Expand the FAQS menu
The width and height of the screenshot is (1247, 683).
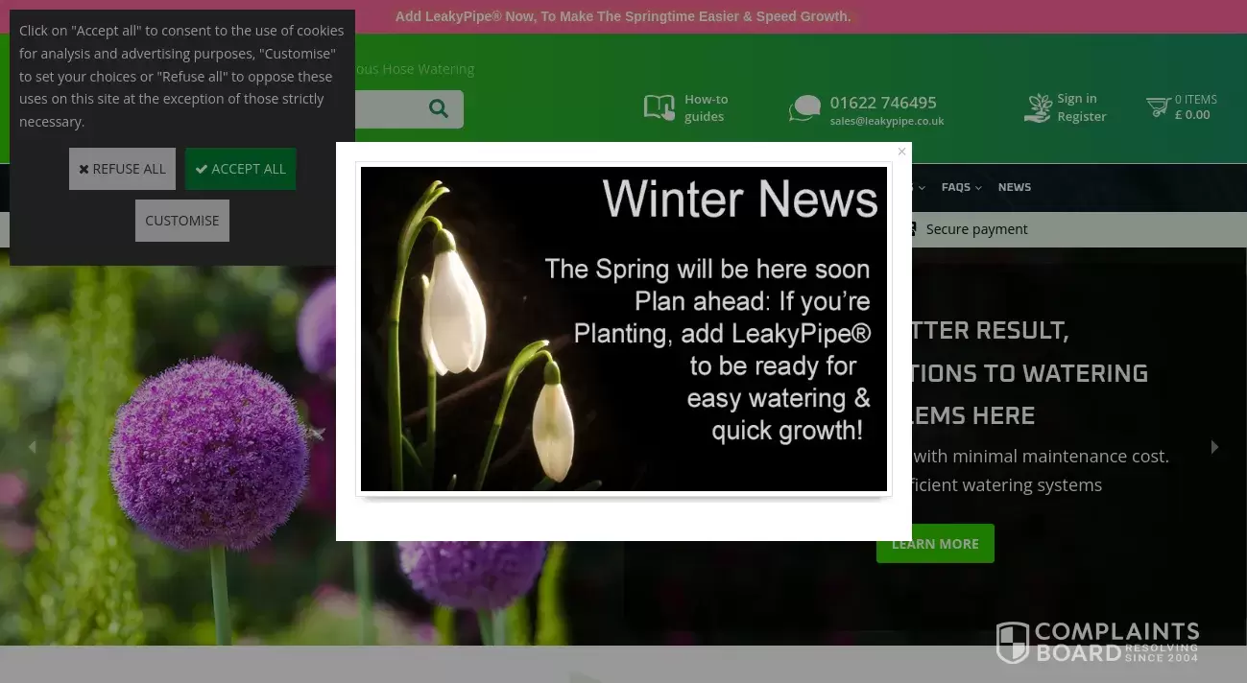[961, 187]
